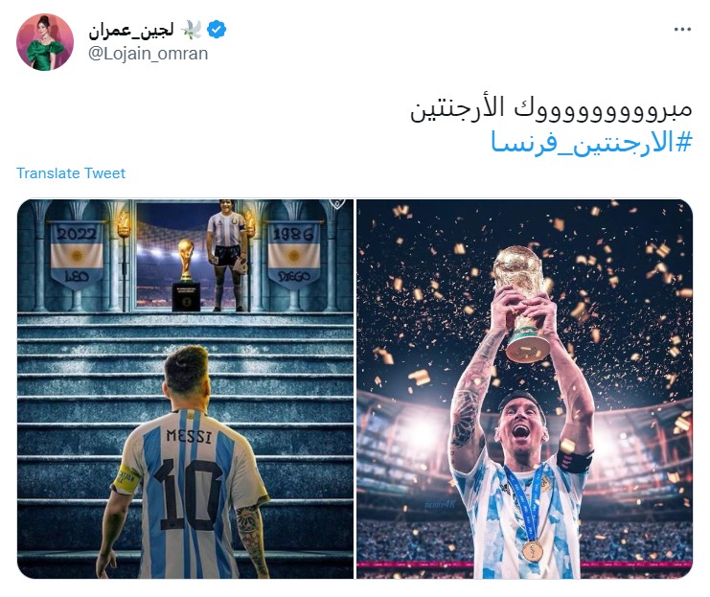Open the left image of Messi on stairs
710x597 pixels.
click(x=185, y=389)
